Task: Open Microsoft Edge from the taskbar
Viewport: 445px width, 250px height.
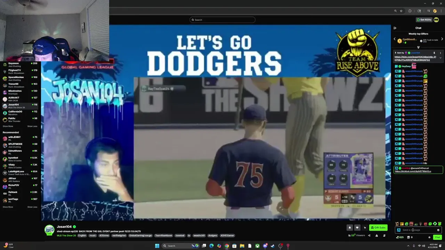Action: point(211,246)
